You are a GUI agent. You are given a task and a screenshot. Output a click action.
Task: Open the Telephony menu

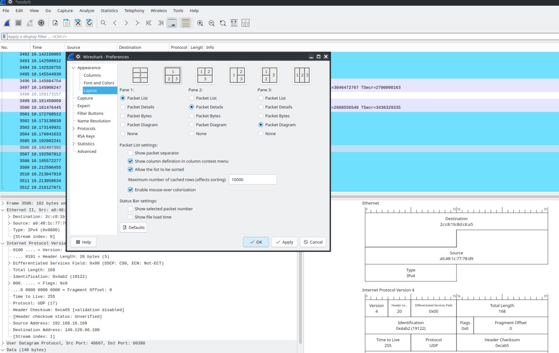[x=134, y=10]
